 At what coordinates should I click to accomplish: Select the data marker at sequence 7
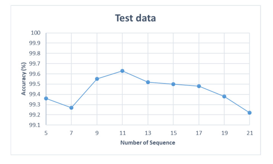coord(71,108)
